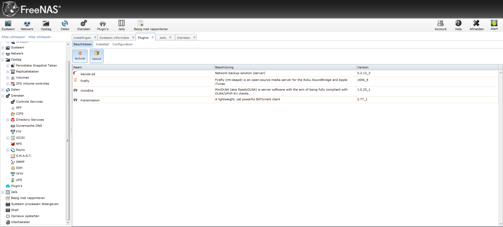Open SSH service in sidebar tree

tap(19, 168)
